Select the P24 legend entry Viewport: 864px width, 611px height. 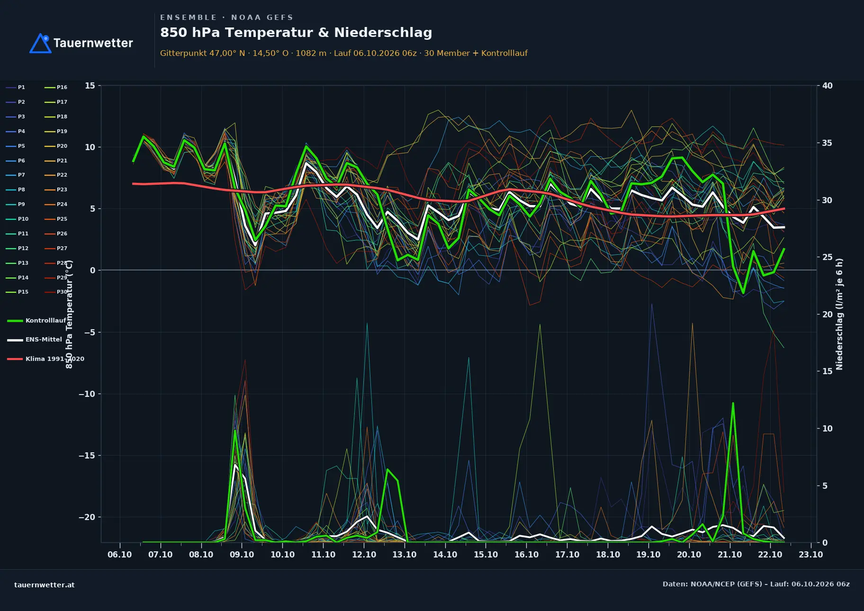56,204
